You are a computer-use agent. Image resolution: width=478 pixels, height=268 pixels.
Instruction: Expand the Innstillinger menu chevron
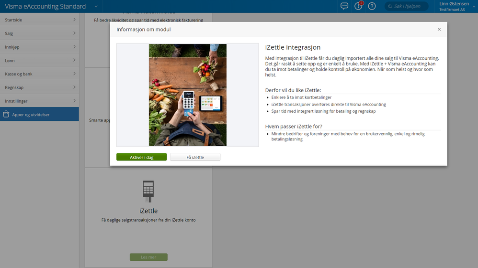[74, 101]
